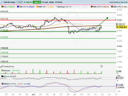Click the orange SMA (50) color swatch
The width and height of the screenshot is (128, 96).
tap(37, 7)
